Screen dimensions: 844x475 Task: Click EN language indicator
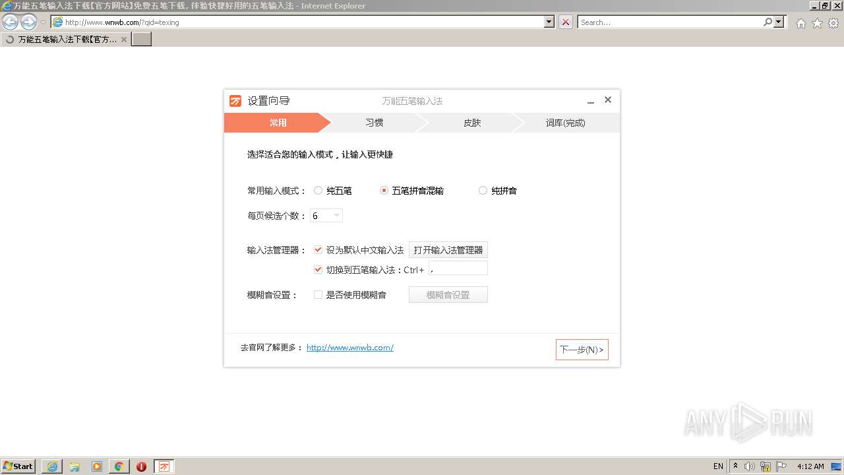click(x=718, y=466)
